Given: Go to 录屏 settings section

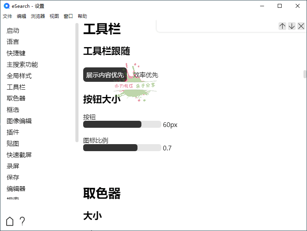Looking at the screenshot, I should click(x=13, y=166).
